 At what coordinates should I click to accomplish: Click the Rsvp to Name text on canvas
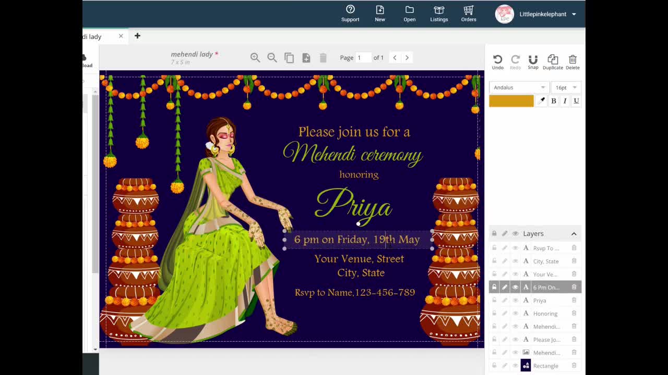pyautogui.click(x=355, y=292)
